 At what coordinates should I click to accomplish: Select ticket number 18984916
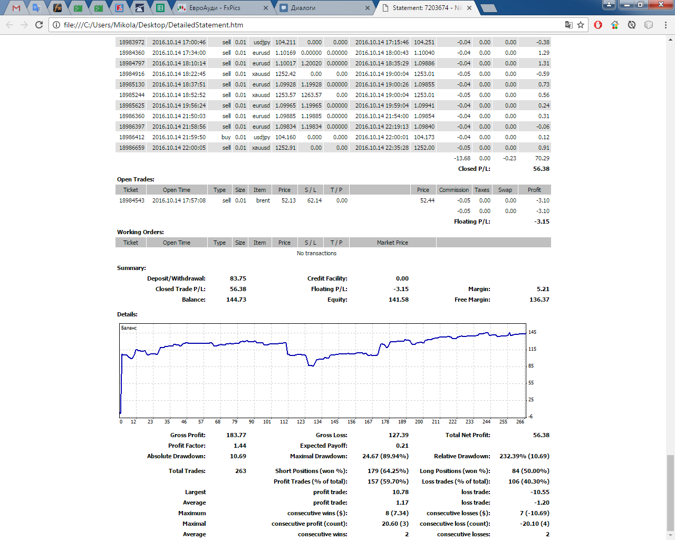[131, 74]
